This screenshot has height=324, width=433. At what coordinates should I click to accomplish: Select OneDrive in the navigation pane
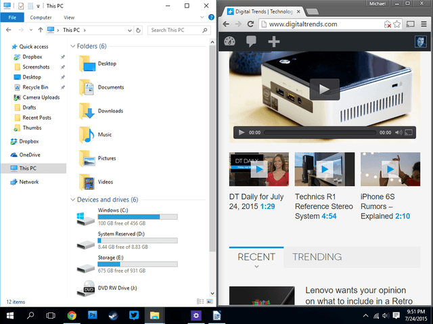point(30,155)
